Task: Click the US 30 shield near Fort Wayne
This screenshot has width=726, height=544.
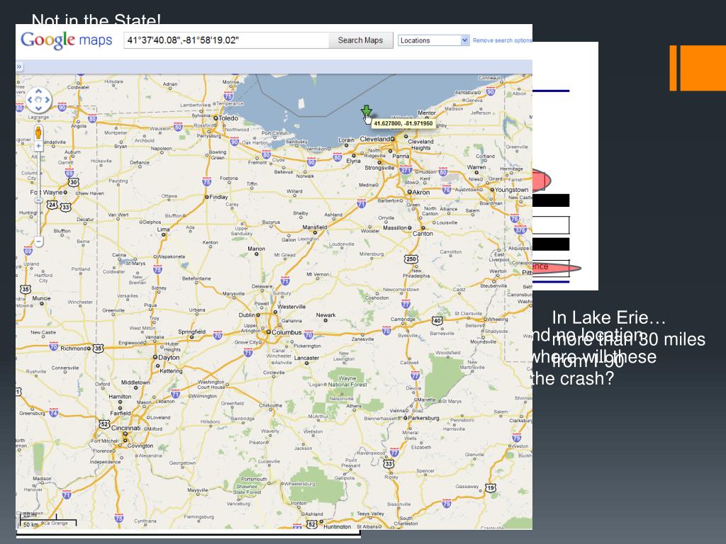Action: click(x=74, y=182)
